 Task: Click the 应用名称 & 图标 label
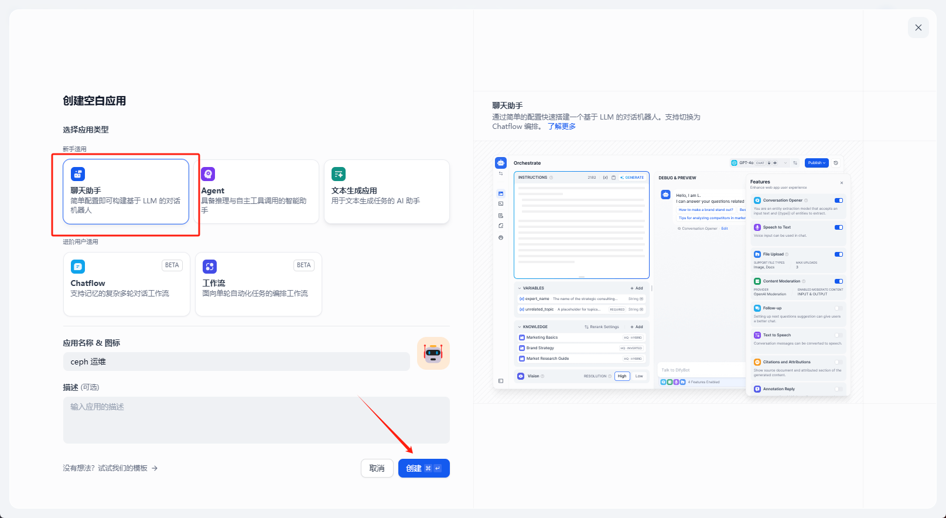coord(91,343)
